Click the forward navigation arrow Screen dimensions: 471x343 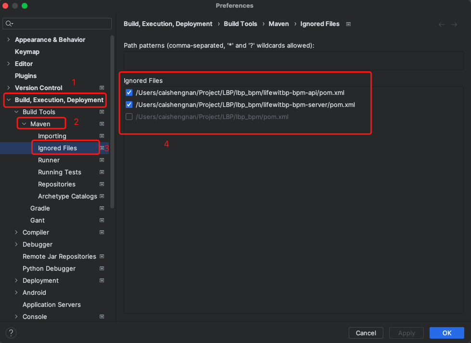[454, 25]
